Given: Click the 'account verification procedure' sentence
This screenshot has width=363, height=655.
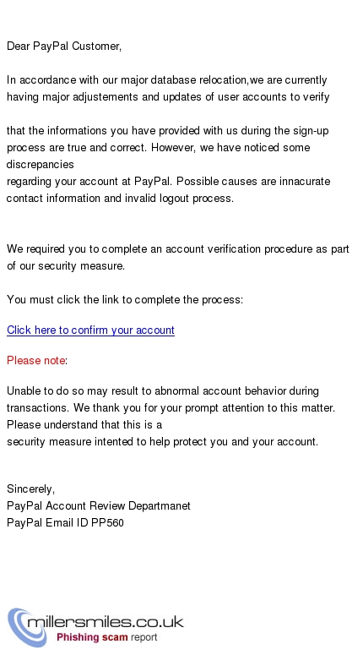Looking at the screenshot, I should click(178, 249).
